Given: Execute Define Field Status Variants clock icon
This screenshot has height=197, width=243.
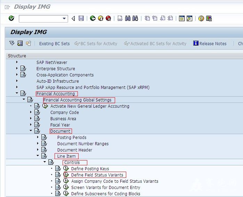Looking at the screenshot, I should point(66,174).
